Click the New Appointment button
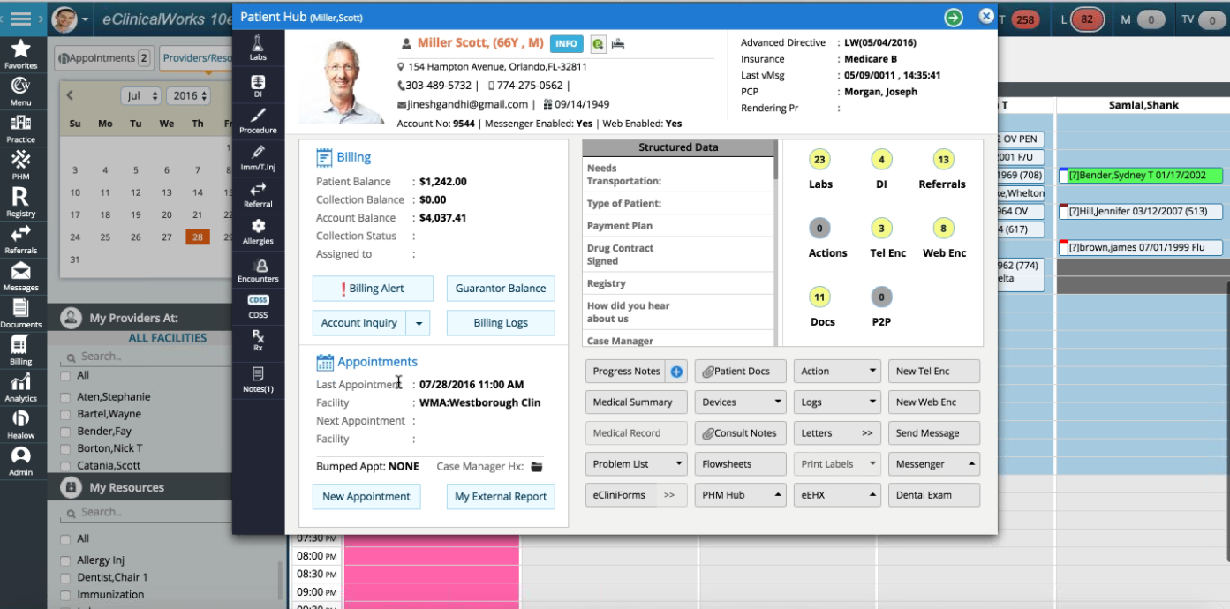This screenshot has height=609, width=1230. coord(366,496)
